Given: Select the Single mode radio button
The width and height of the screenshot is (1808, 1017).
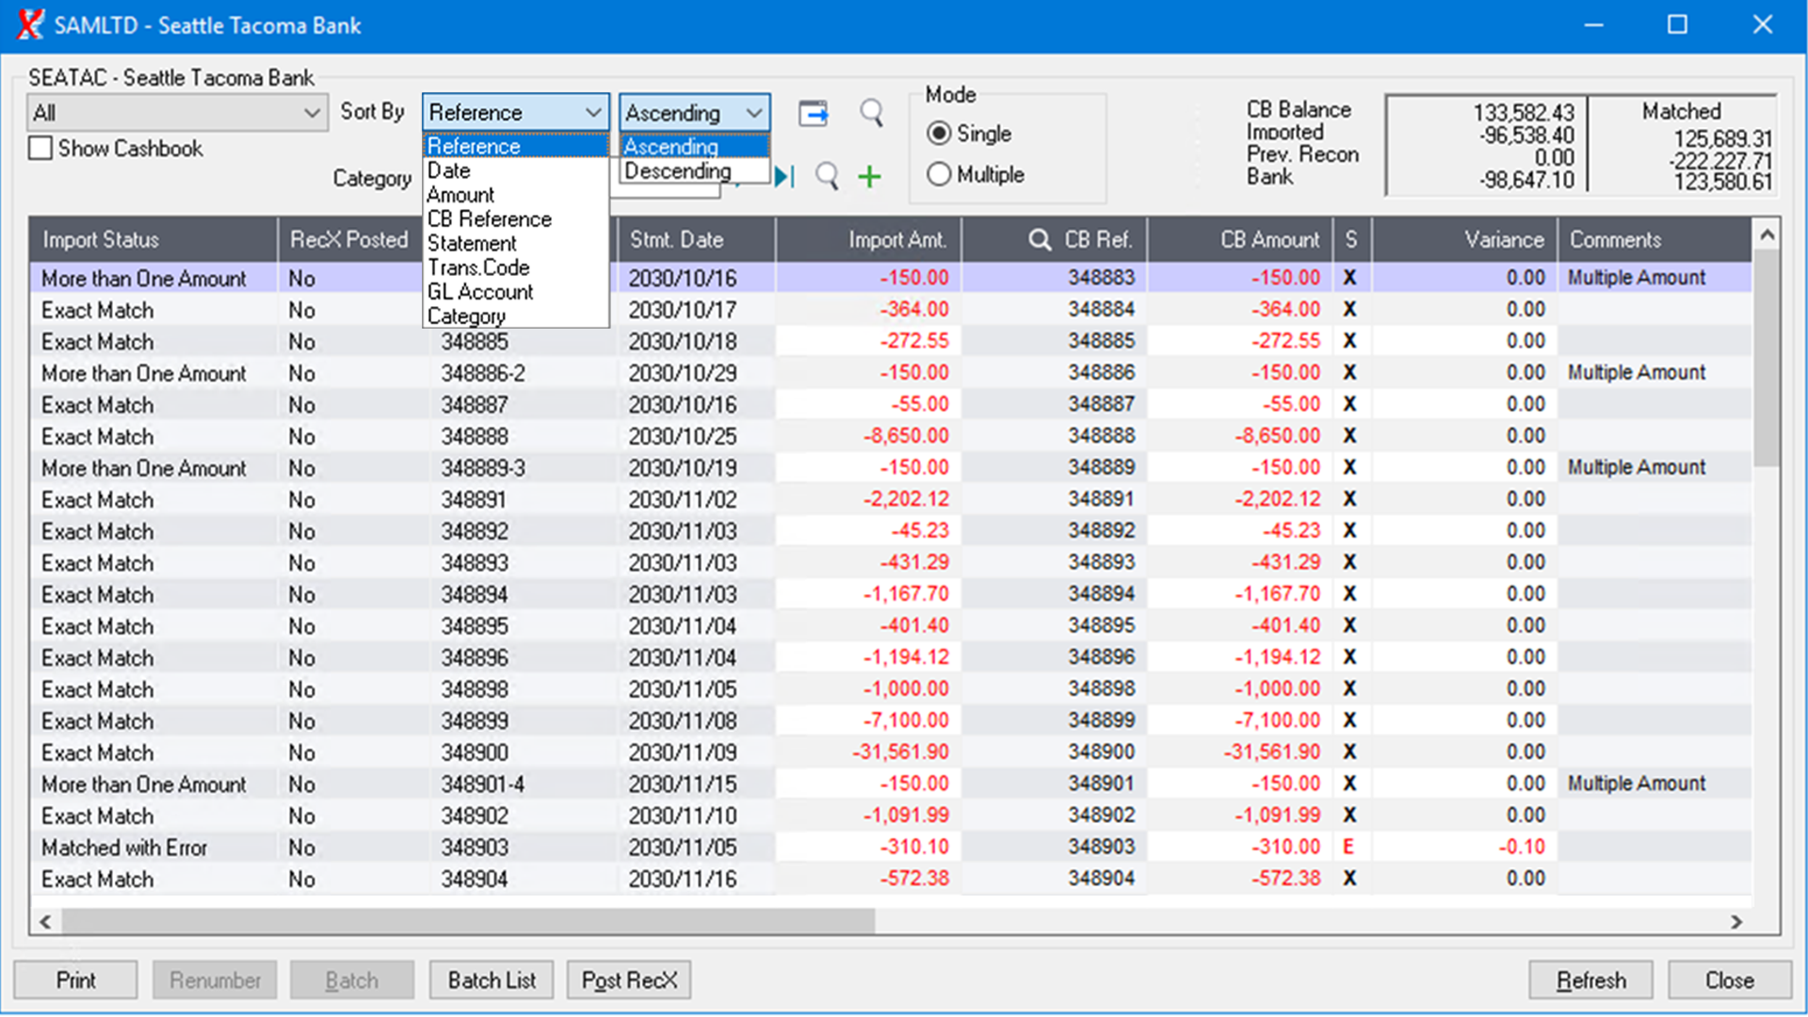Looking at the screenshot, I should pyautogui.click(x=939, y=134).
